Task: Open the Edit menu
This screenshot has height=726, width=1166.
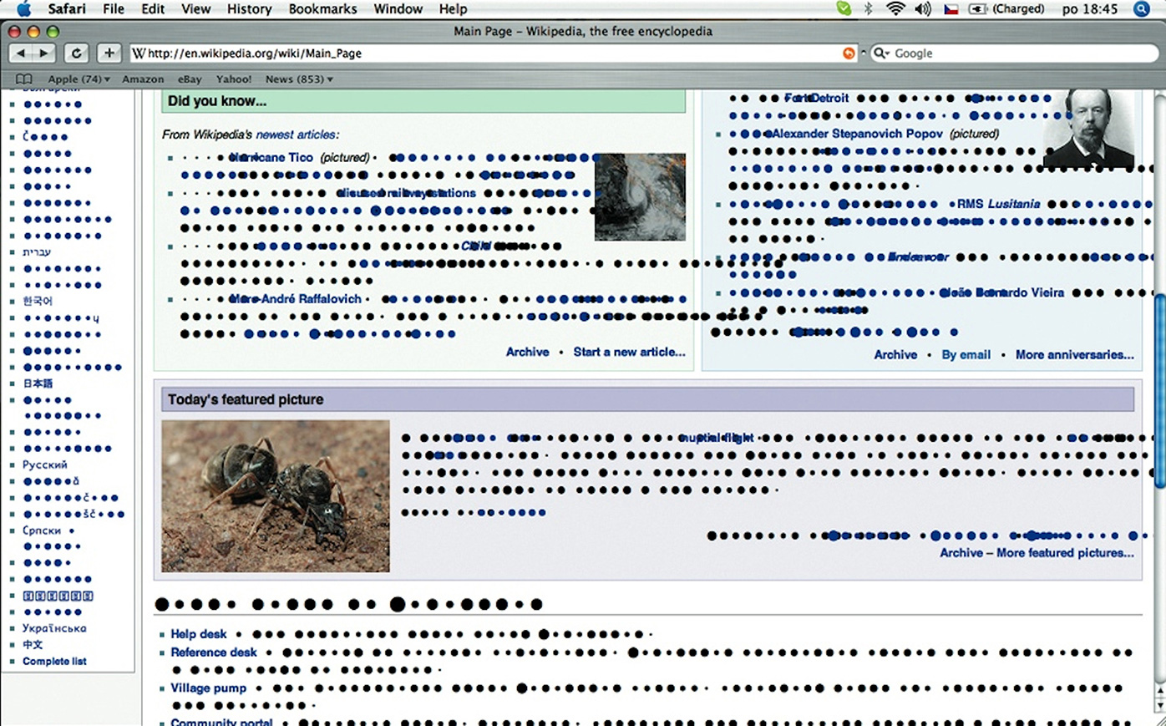Action: click(x=153, y=9)
